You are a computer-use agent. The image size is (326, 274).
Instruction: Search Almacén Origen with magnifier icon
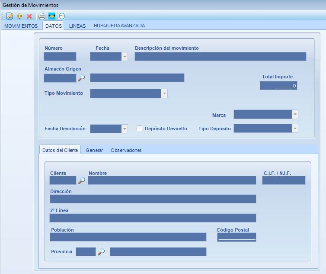(x=81, y=78)
